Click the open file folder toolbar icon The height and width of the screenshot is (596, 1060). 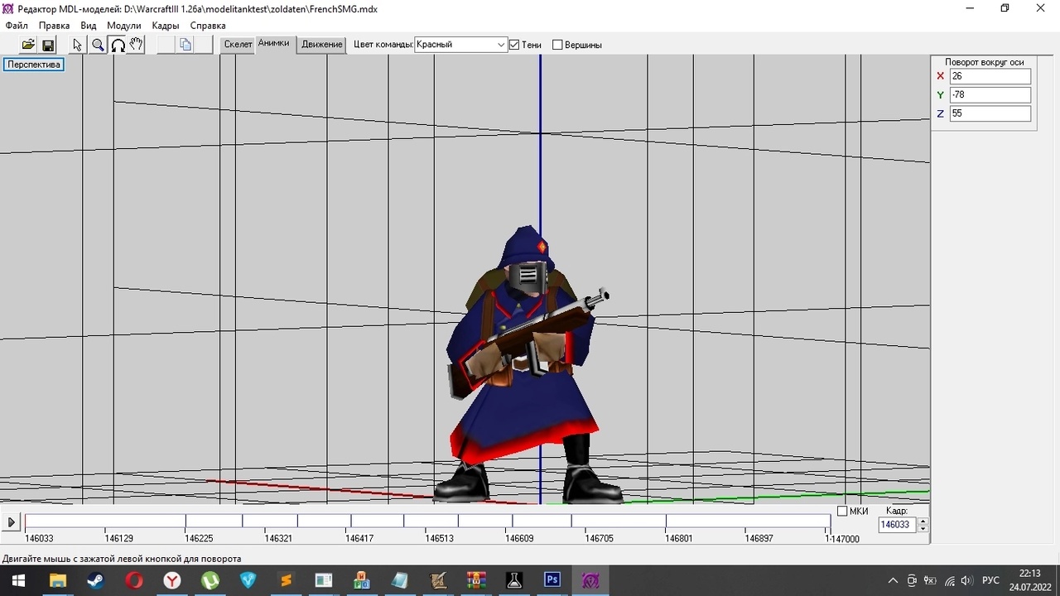(x=28, y=45)
